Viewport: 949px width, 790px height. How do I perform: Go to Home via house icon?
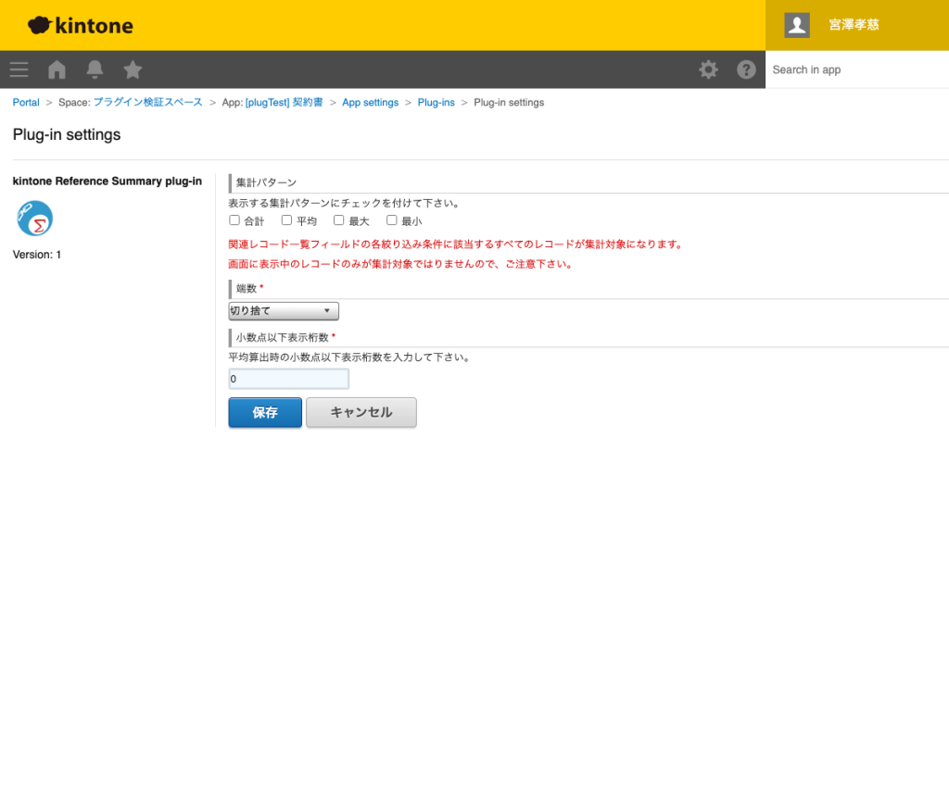(57, 69)
